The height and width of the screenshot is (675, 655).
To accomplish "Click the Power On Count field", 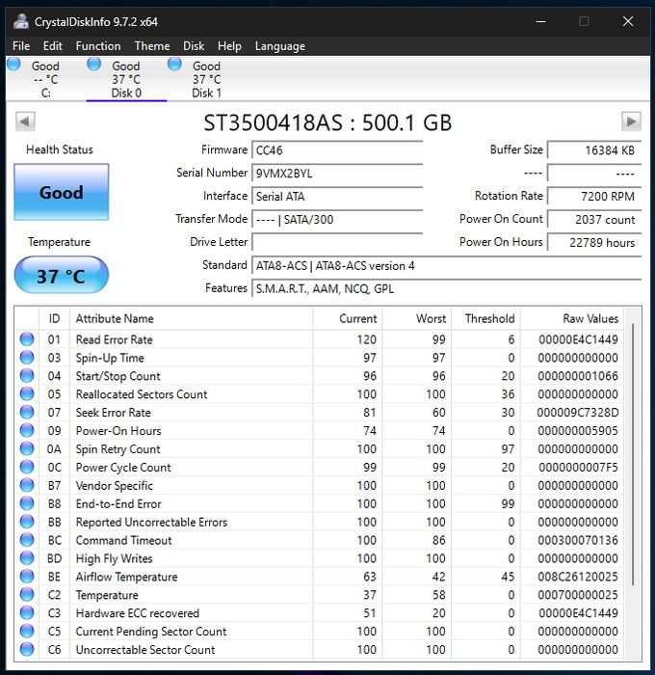I will 594,220.
